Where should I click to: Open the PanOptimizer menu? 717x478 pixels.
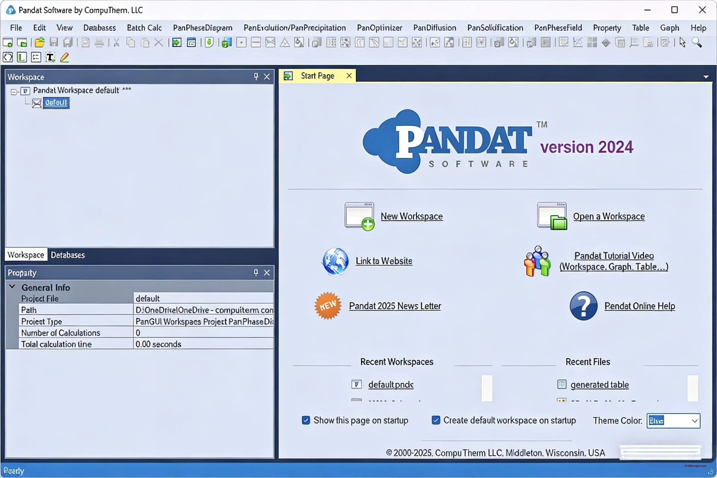[379, 27]
